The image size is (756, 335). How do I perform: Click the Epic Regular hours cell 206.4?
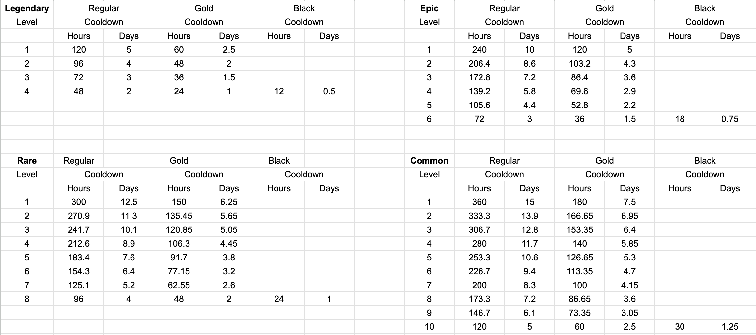tap(479, 64)
